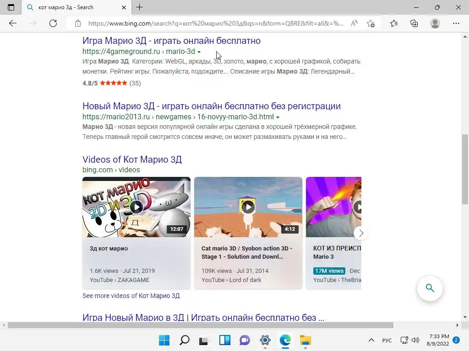This screenshot has height=351, width=469.
Task: Open Settings gear on taskbar
Action: click(265, 340)
